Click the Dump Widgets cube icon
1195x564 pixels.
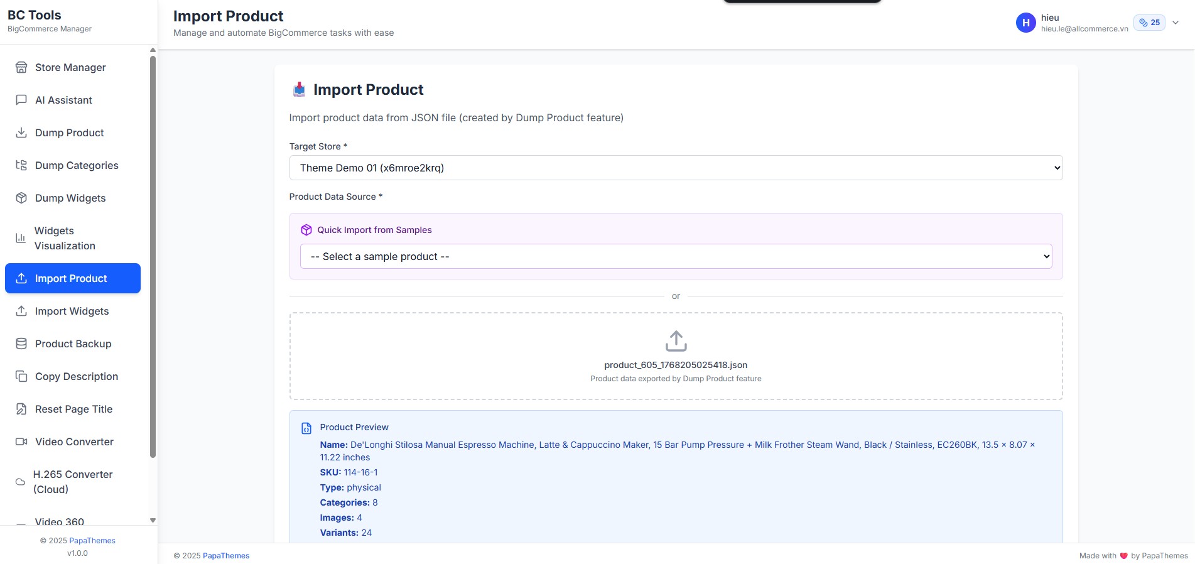click(x=21, y=198)
